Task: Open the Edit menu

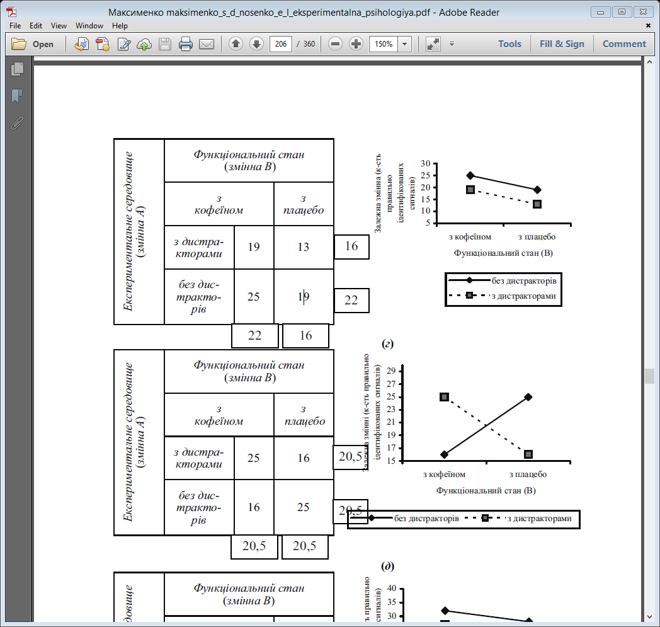Action: point(36,26)
